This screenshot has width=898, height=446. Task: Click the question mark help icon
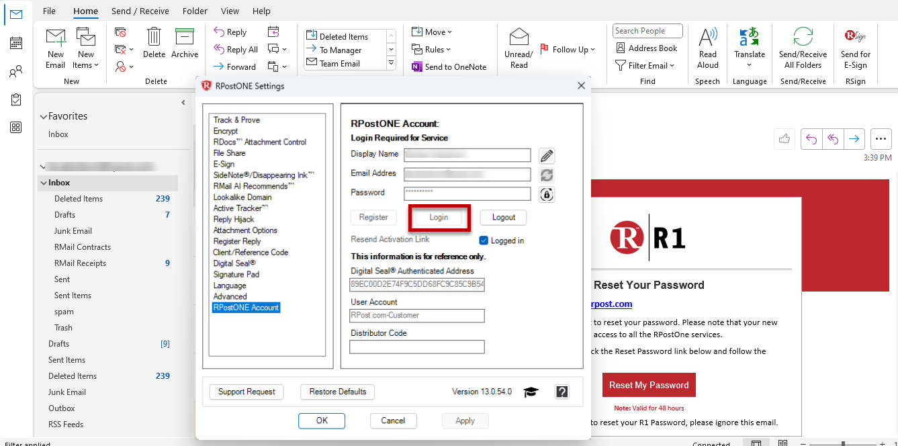[562, 392]
